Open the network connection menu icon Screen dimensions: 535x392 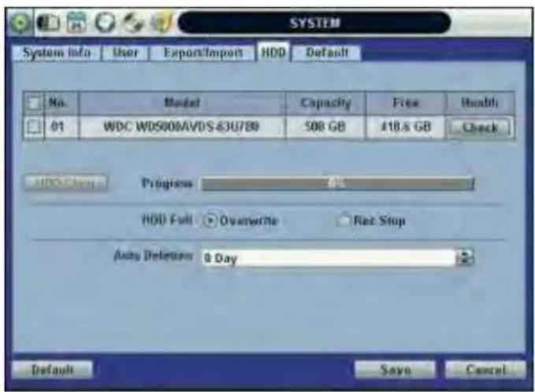[x=133, y=23]
